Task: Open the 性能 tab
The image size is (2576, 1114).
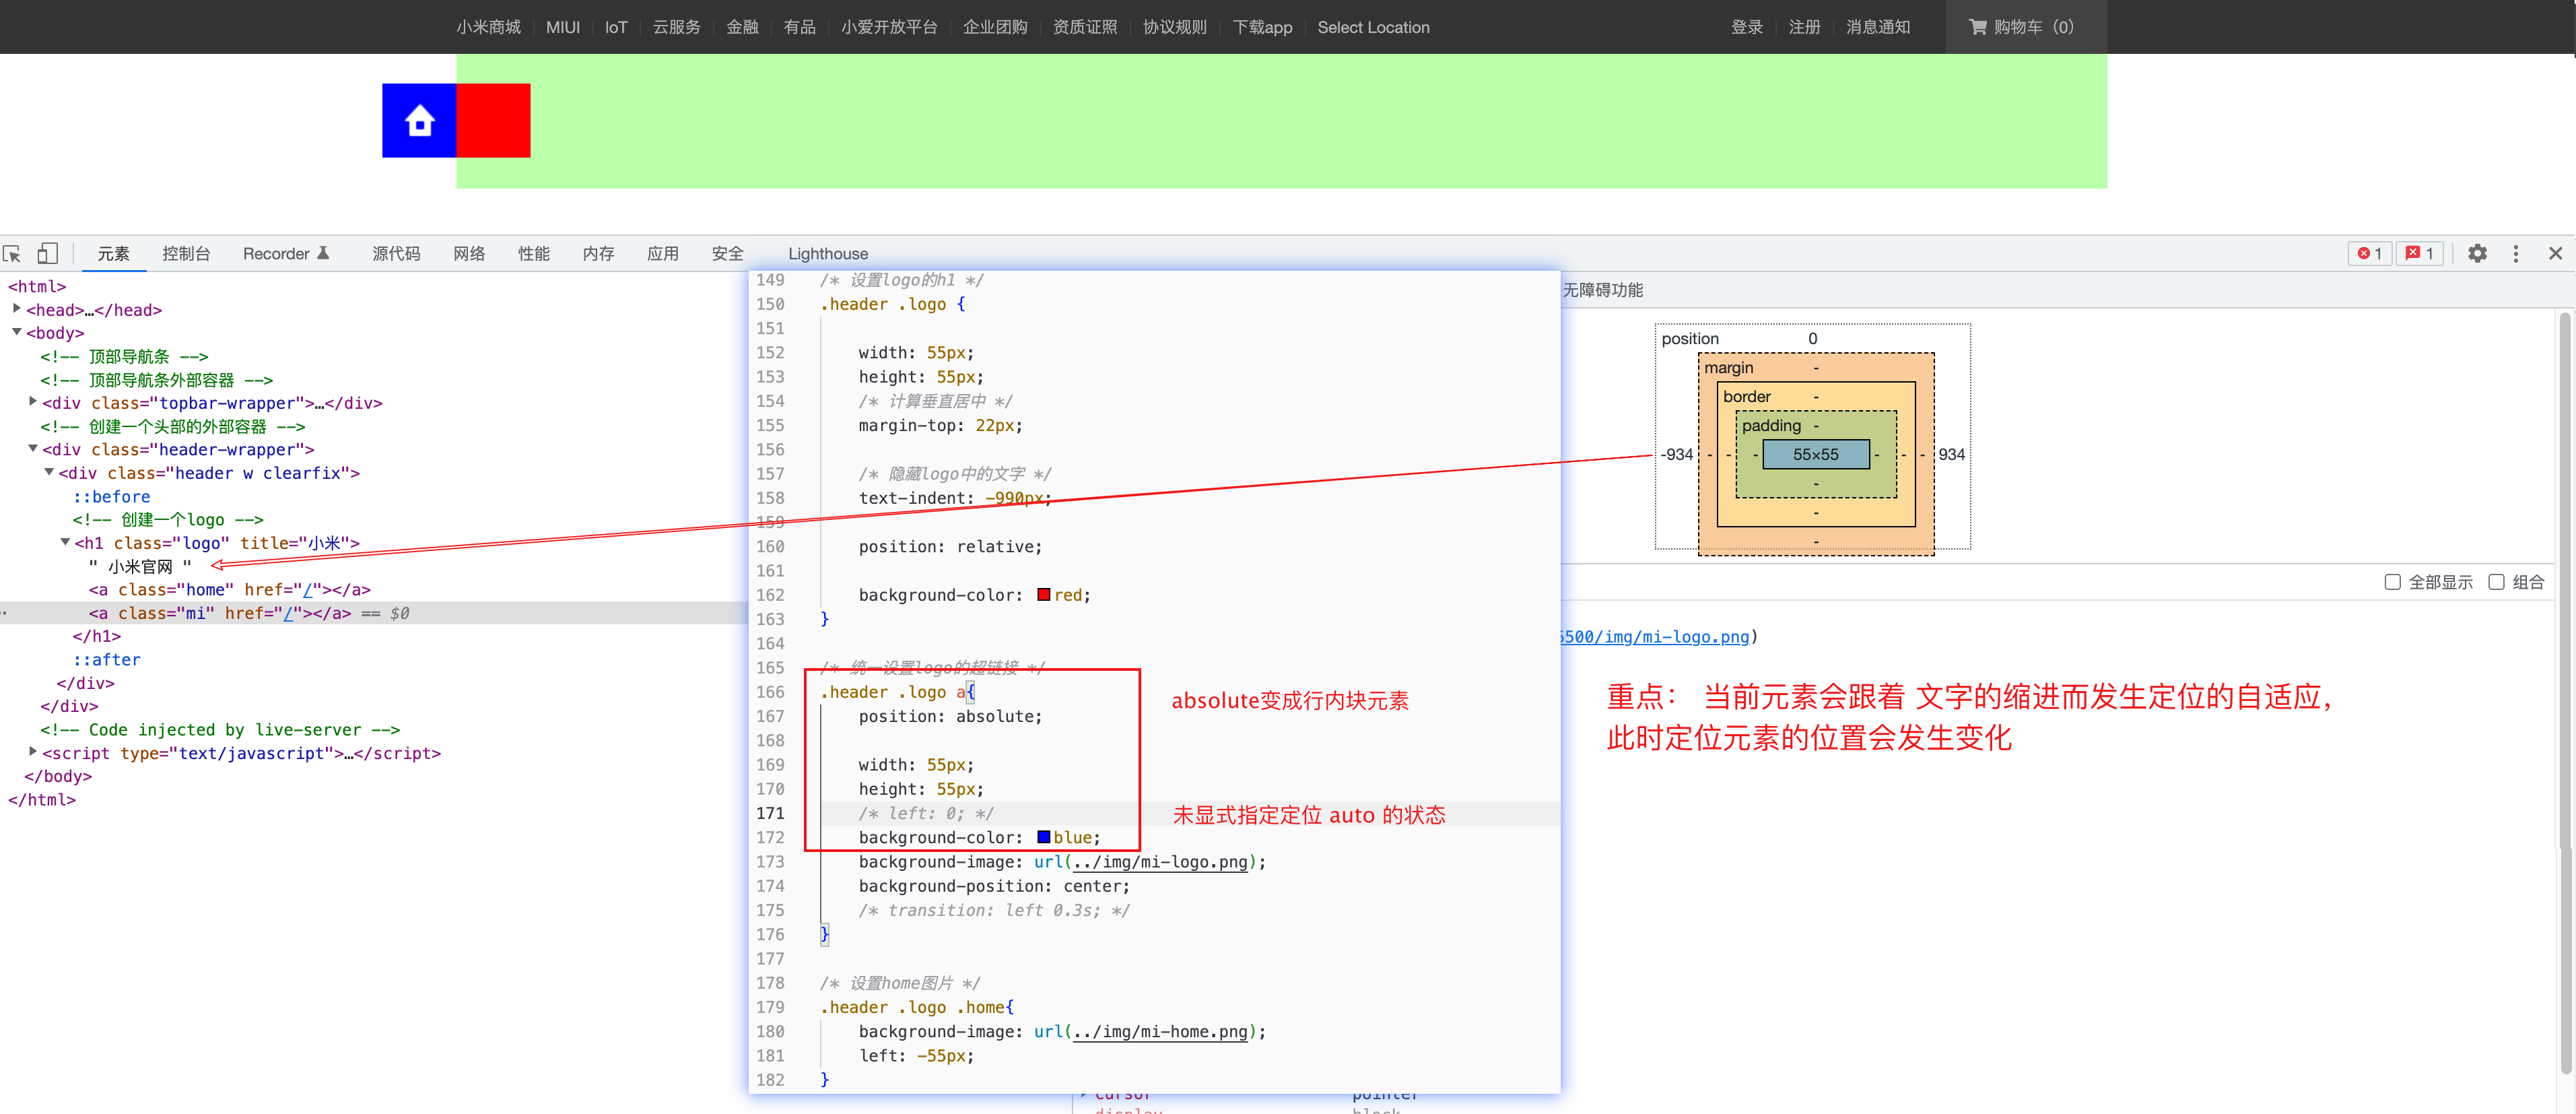Action: [533, 254]
